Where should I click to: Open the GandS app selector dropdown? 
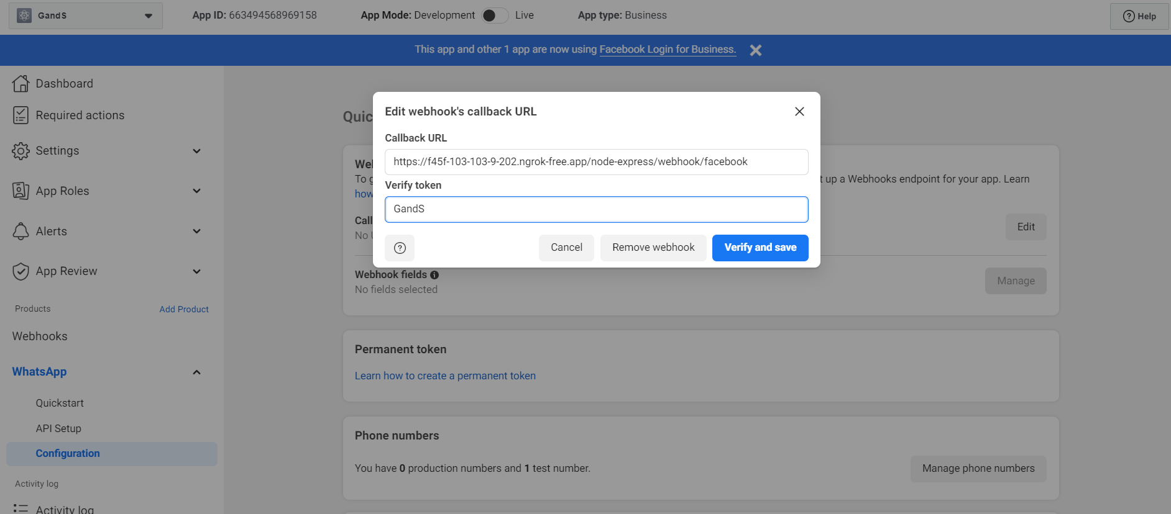[86, 16]
